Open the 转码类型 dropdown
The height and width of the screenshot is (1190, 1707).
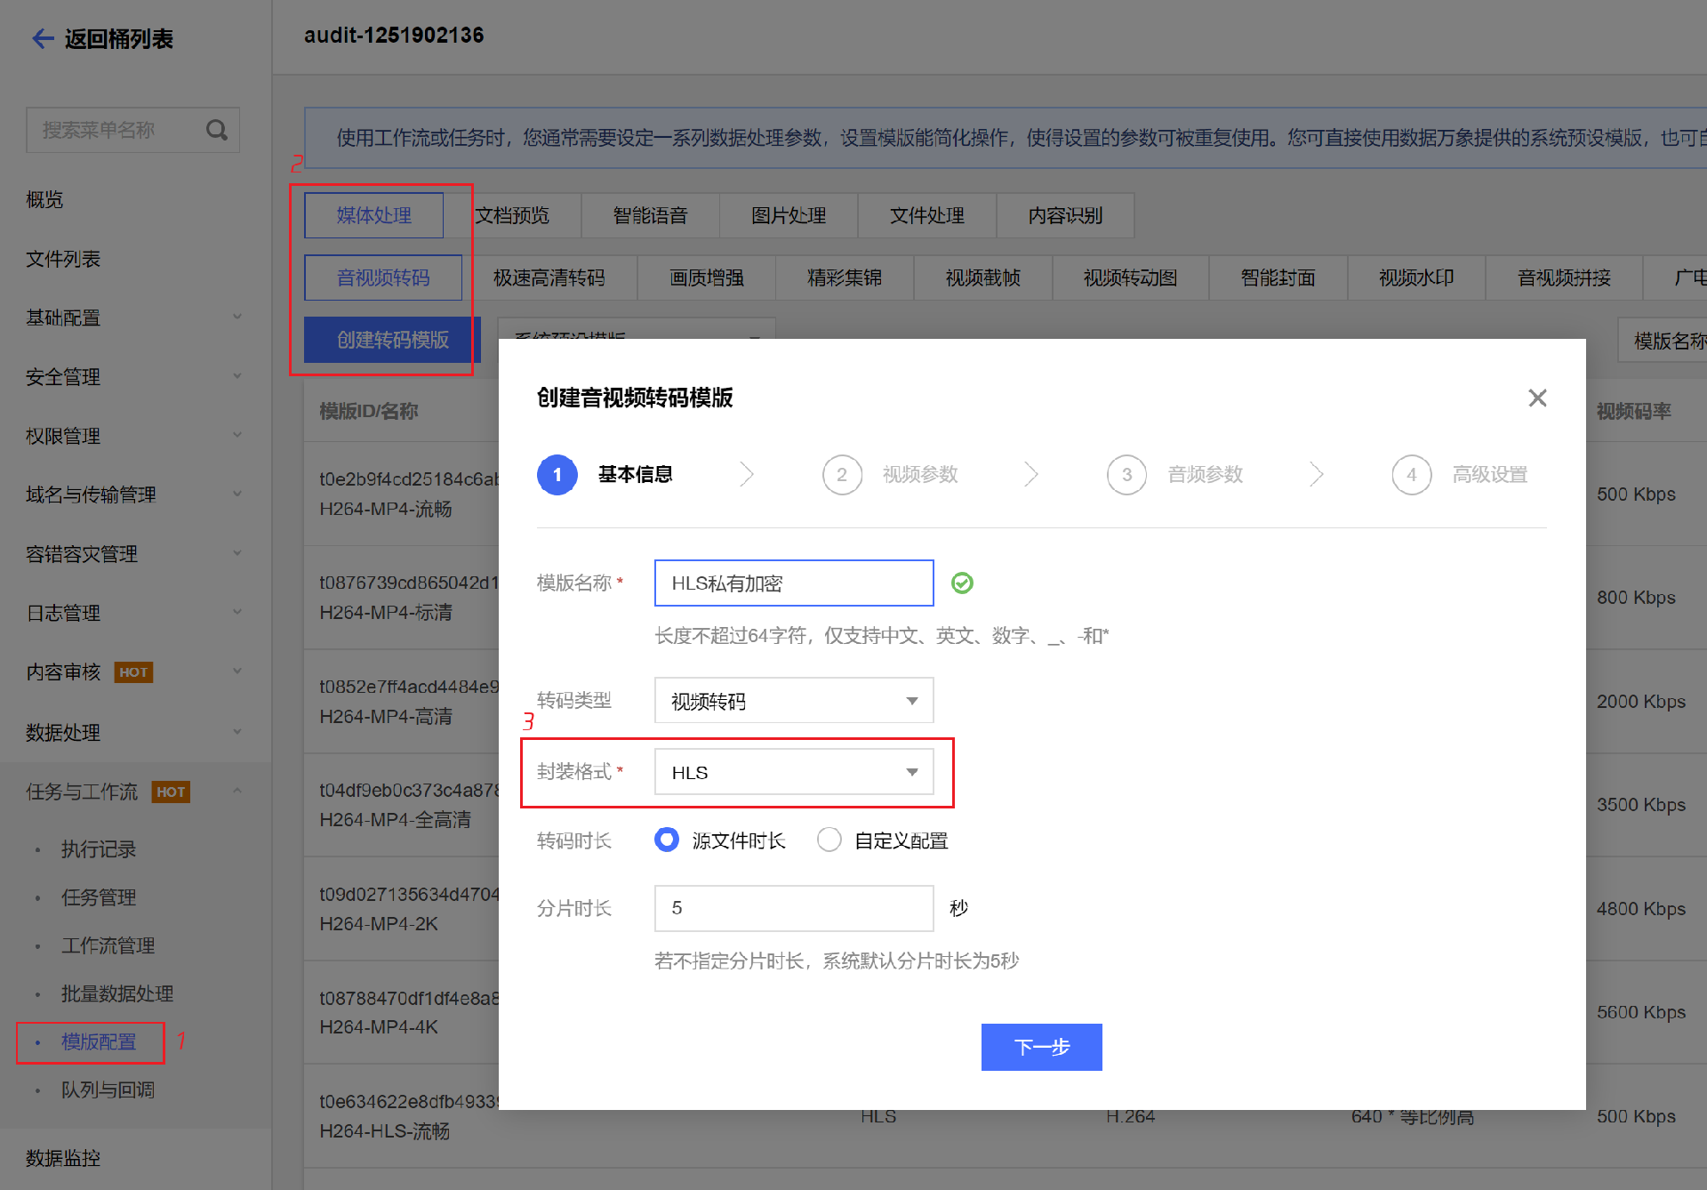pos(793,701)
